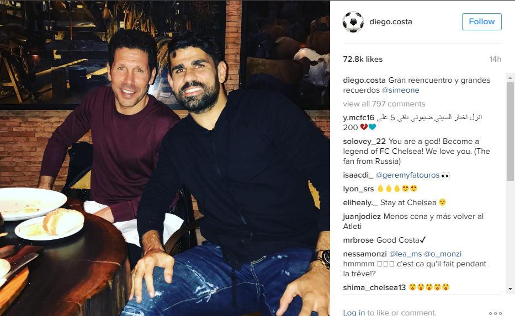
Task: Open the diego.costa username in header
Action: coord(390,22)
